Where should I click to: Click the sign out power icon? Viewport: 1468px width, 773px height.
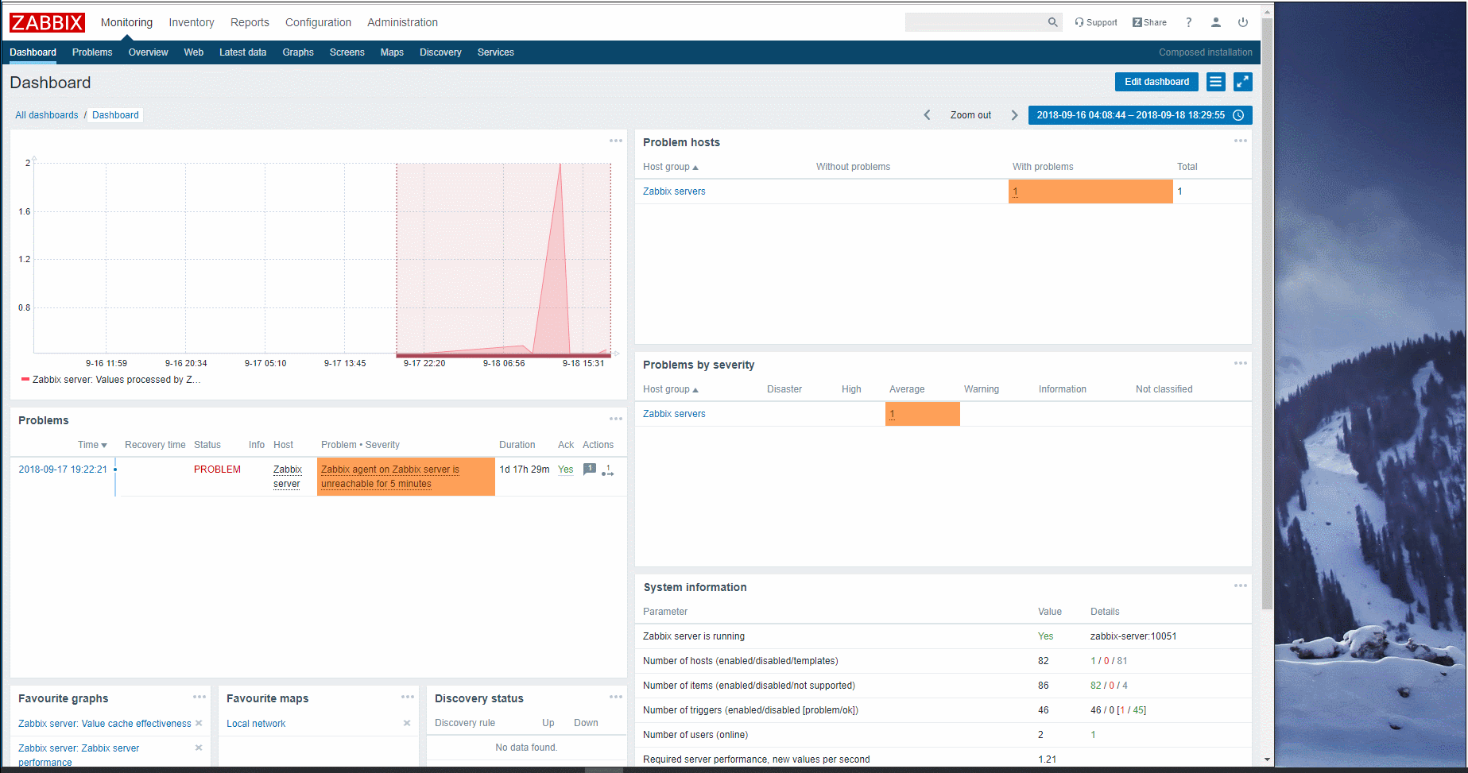[1243, 22]
